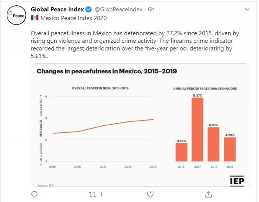This screenshot has height=202, width=259.
Task: Click the Mexico flag emoji
Action: click(34, 17)
